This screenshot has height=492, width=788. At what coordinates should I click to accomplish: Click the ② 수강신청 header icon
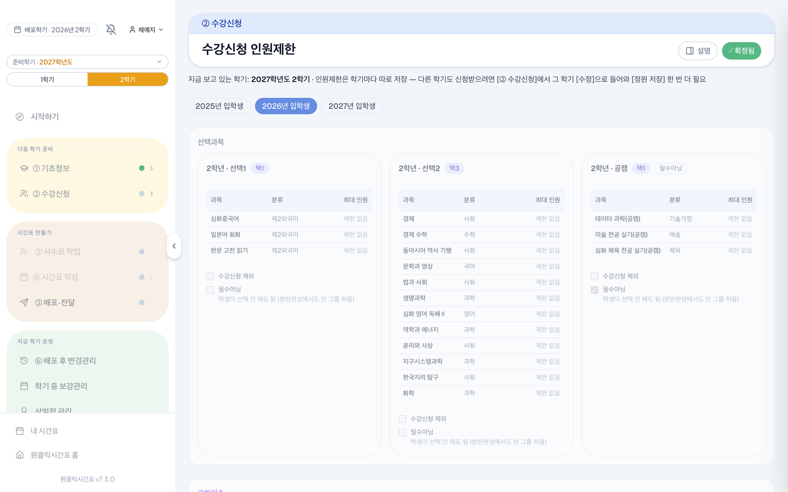[206, 24]
